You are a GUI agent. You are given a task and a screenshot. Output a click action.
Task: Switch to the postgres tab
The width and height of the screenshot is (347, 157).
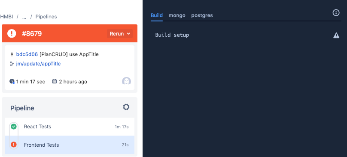(202, 15)
